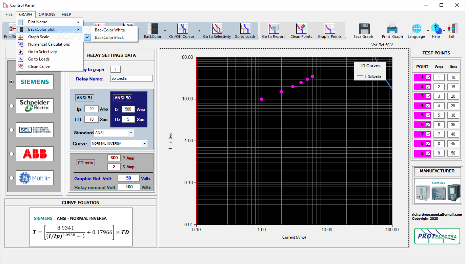Click the I> 500 Amp field
The image size is (465, 264).
coord(128,109)
